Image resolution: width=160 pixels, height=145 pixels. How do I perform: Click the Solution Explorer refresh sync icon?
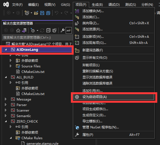(x=42, y=30)
